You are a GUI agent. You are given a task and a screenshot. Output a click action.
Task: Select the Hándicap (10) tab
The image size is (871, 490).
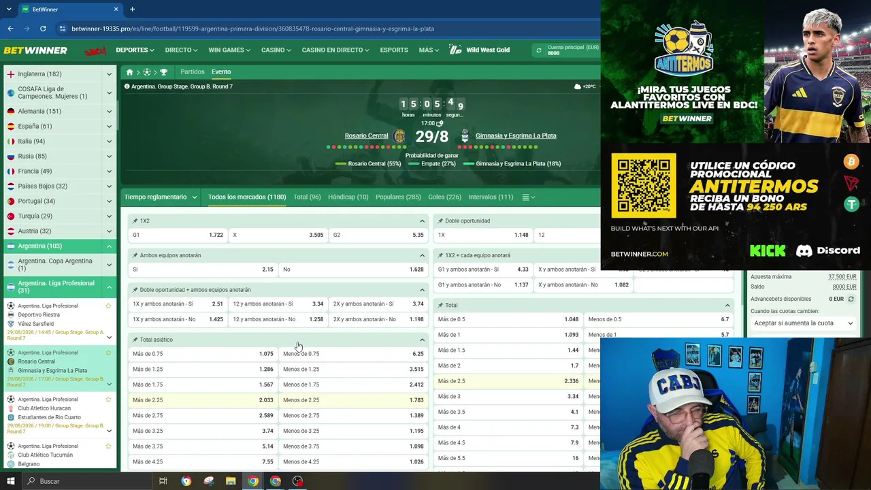[348, 197]
